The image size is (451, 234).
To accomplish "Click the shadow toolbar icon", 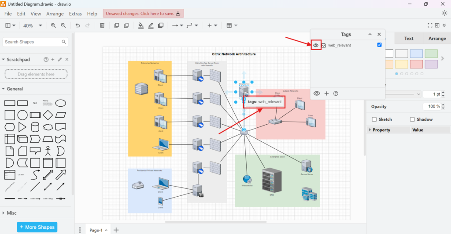I will click(161, 25).
